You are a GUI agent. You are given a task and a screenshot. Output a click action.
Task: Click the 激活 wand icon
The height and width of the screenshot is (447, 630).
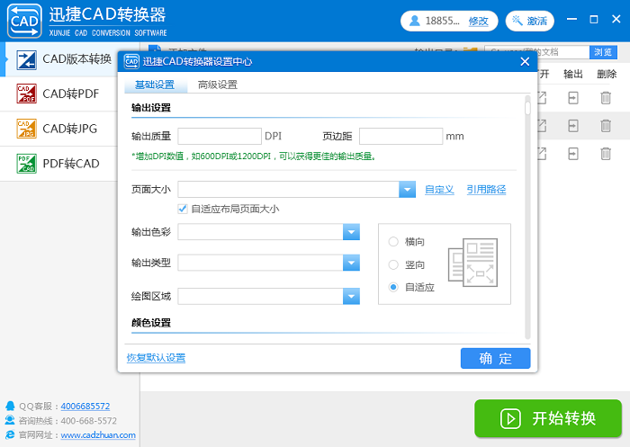pos(517,20)
